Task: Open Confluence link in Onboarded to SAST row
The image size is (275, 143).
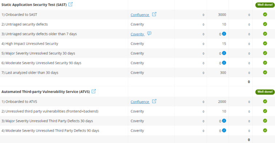Action: [140, 15]
